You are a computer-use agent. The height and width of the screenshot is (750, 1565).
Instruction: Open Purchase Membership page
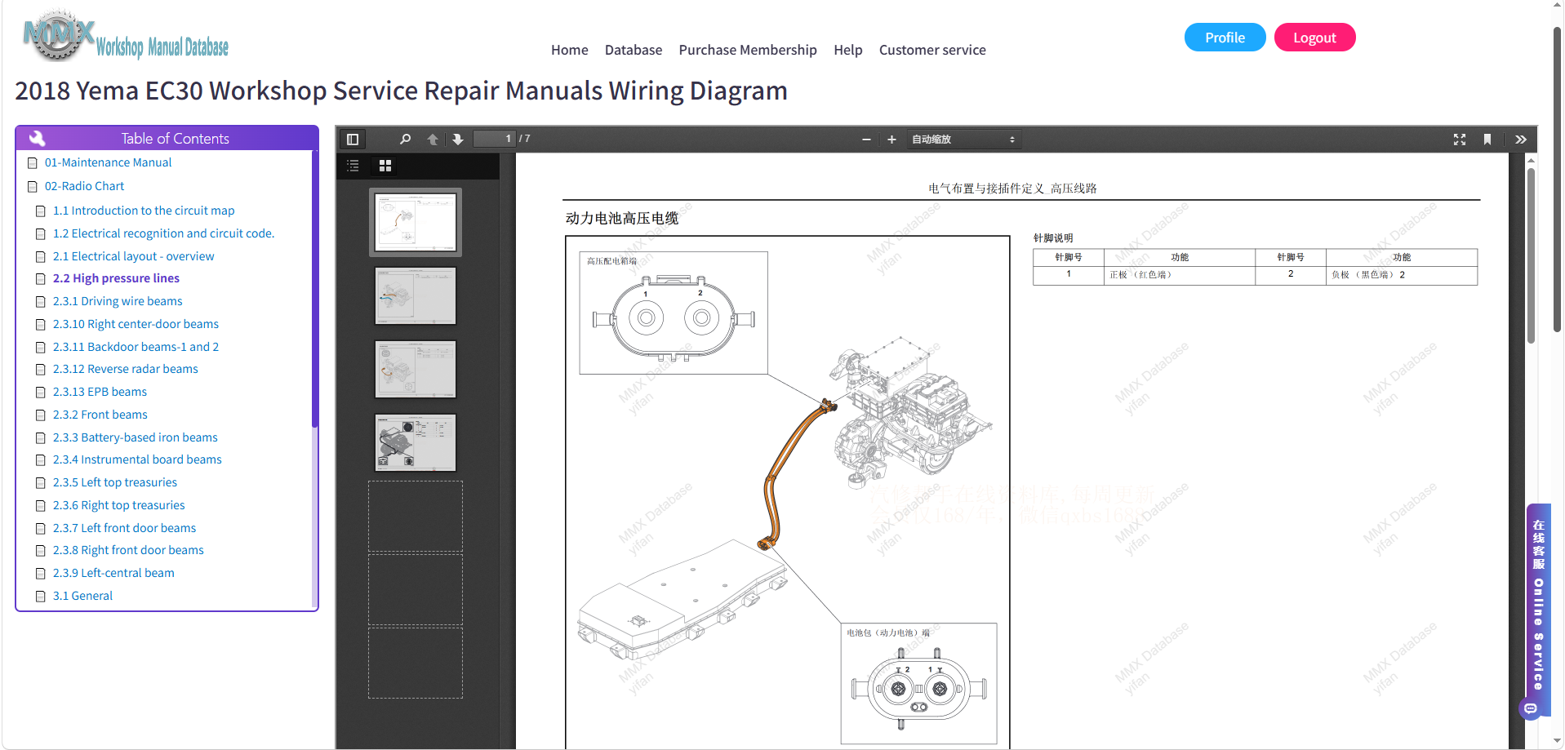coord(748,50)
